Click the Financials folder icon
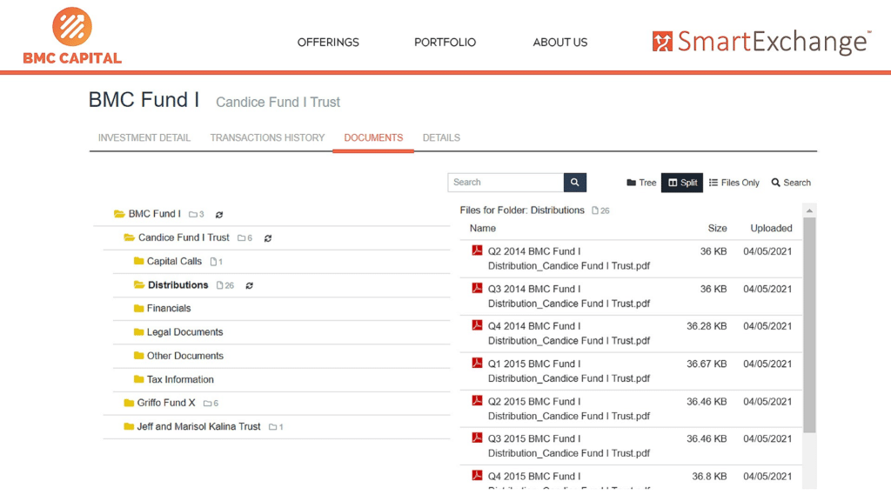This screenshot has height=501, width=891. [138, 309]
